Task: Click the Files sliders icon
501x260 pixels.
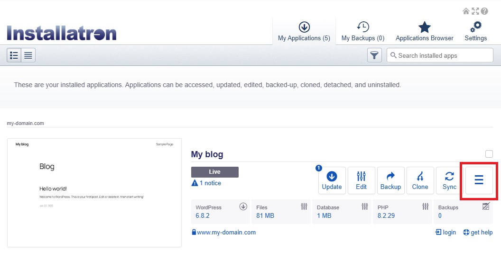Action: (x=304, y=207)
